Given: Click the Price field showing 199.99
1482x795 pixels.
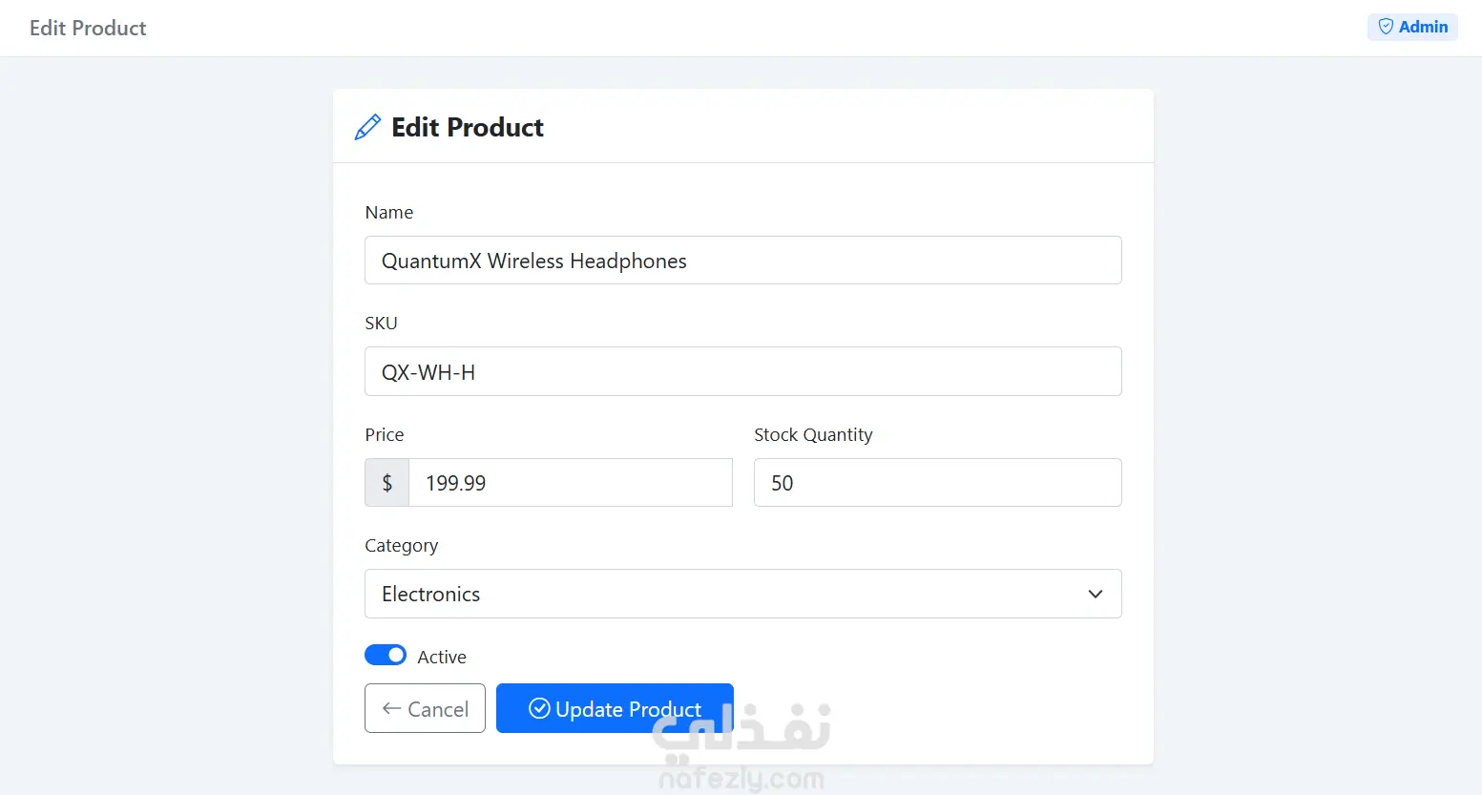Looking at the screenshot, I should coord(571,483).
